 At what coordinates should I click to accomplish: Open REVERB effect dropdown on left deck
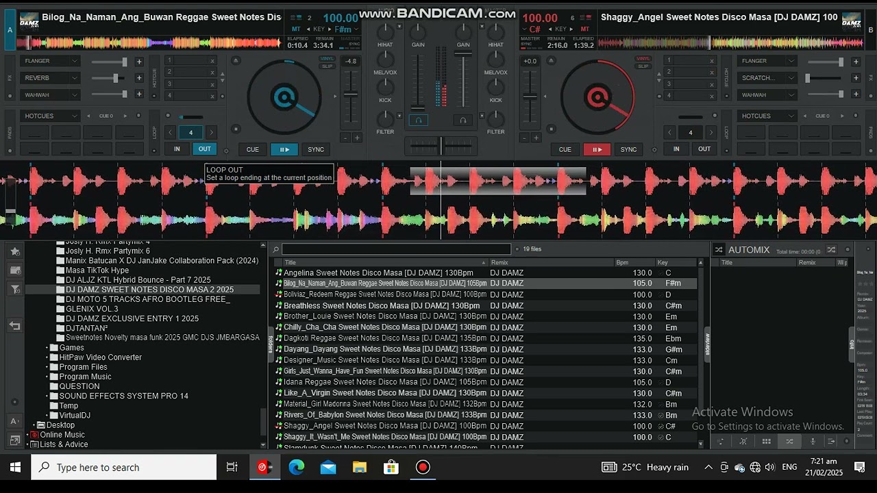(x=50, y=78)
